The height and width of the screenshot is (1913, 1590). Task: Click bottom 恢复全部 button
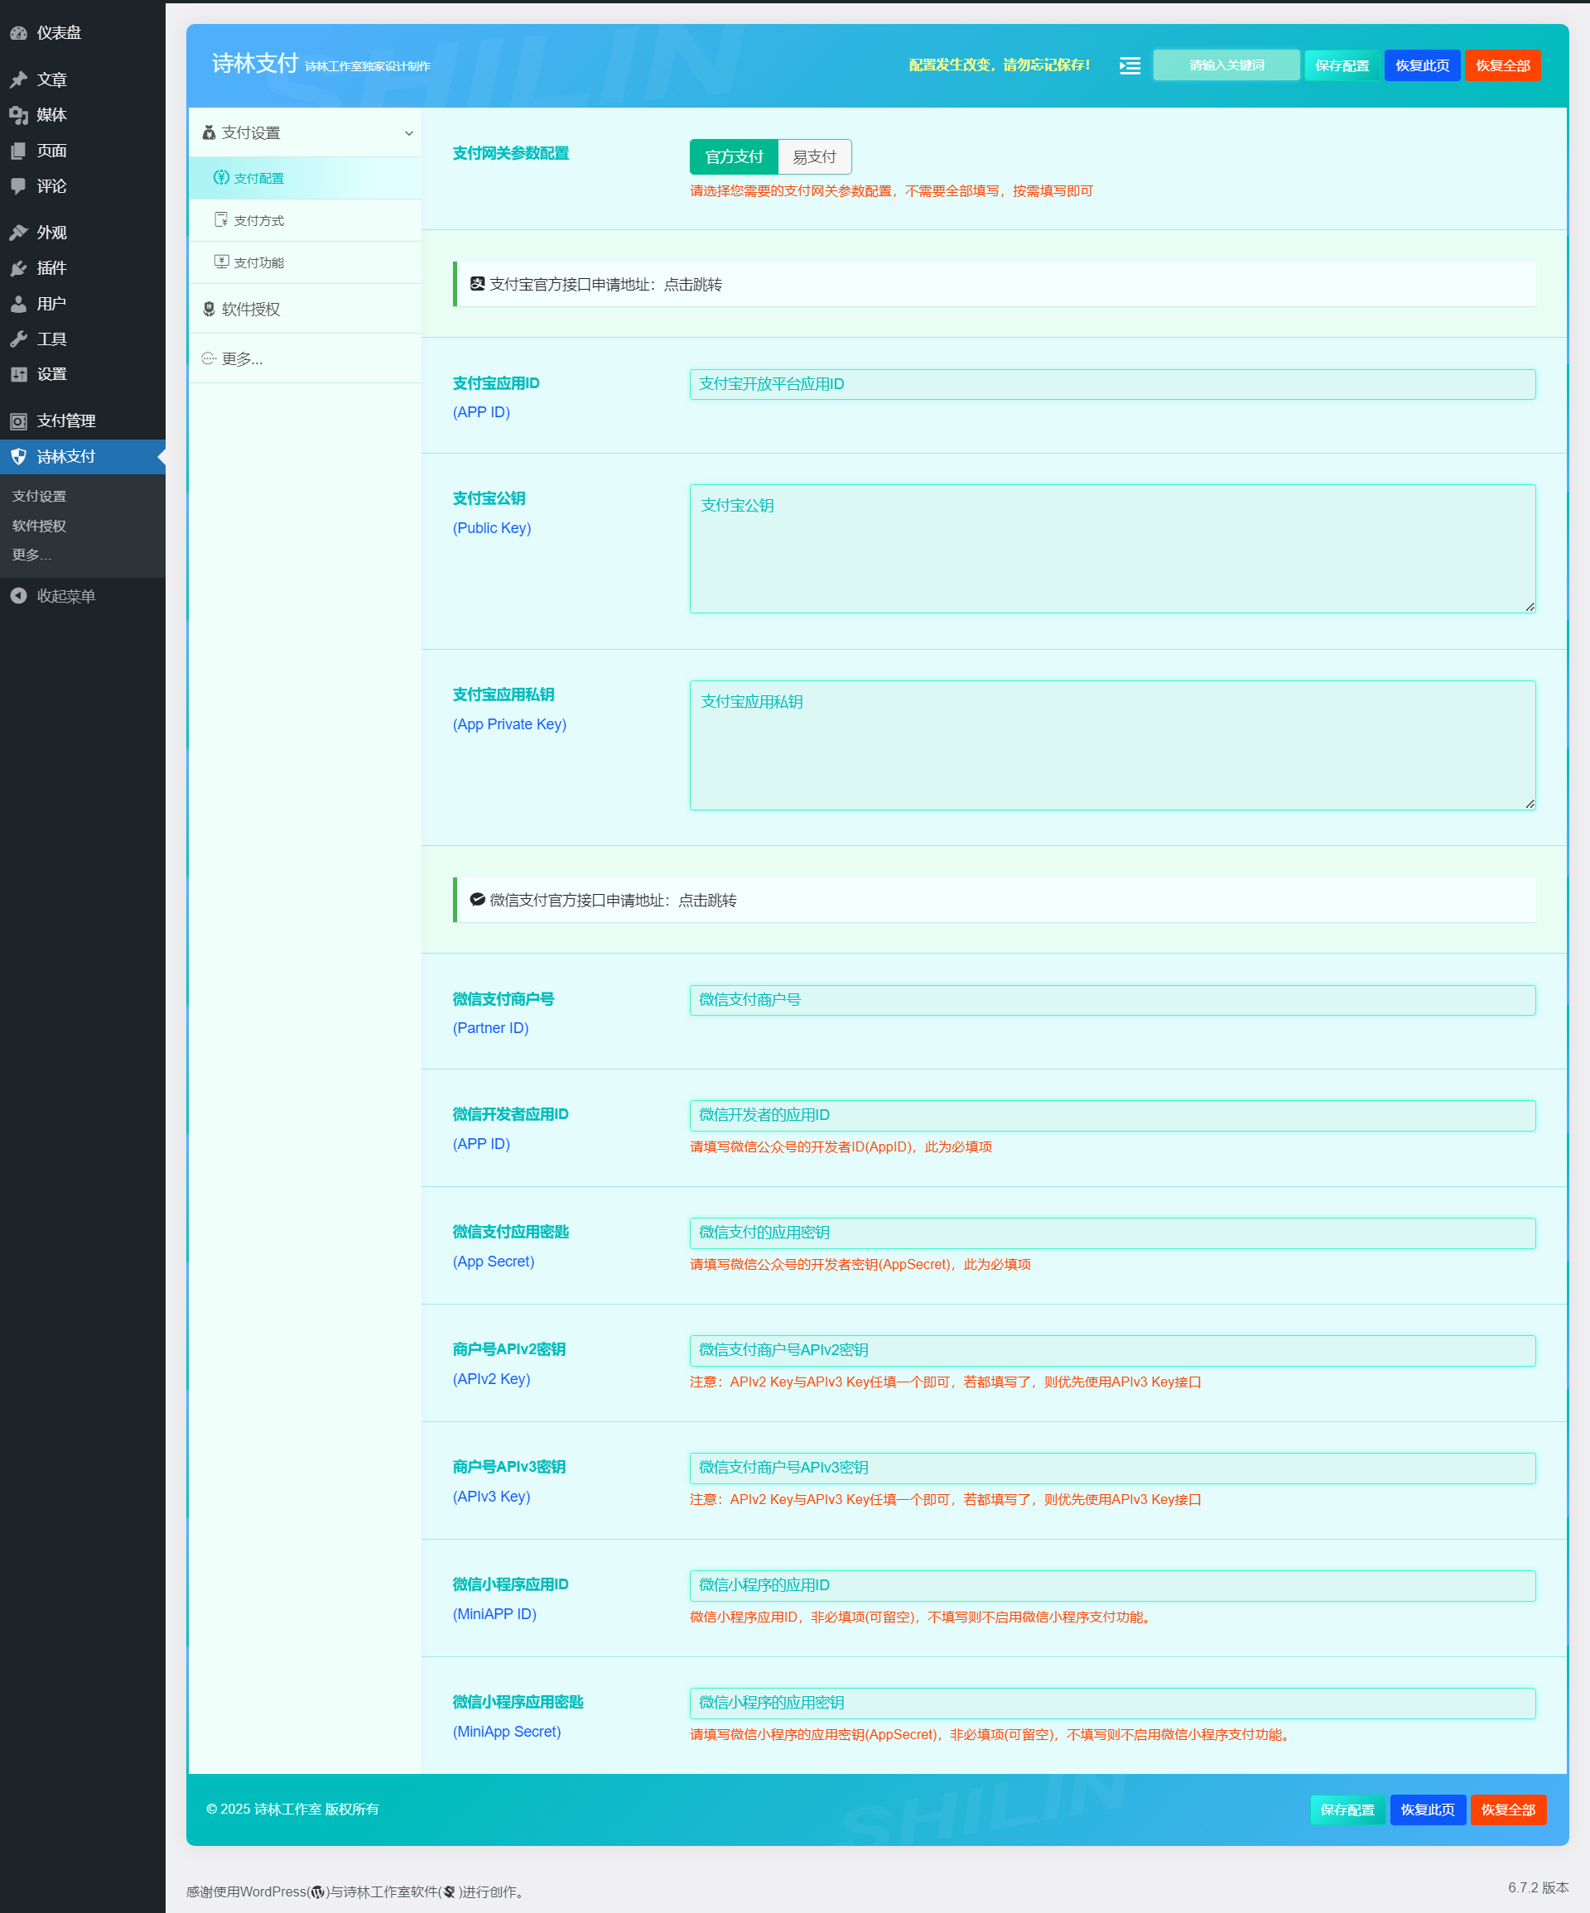pos(1508,1810)
